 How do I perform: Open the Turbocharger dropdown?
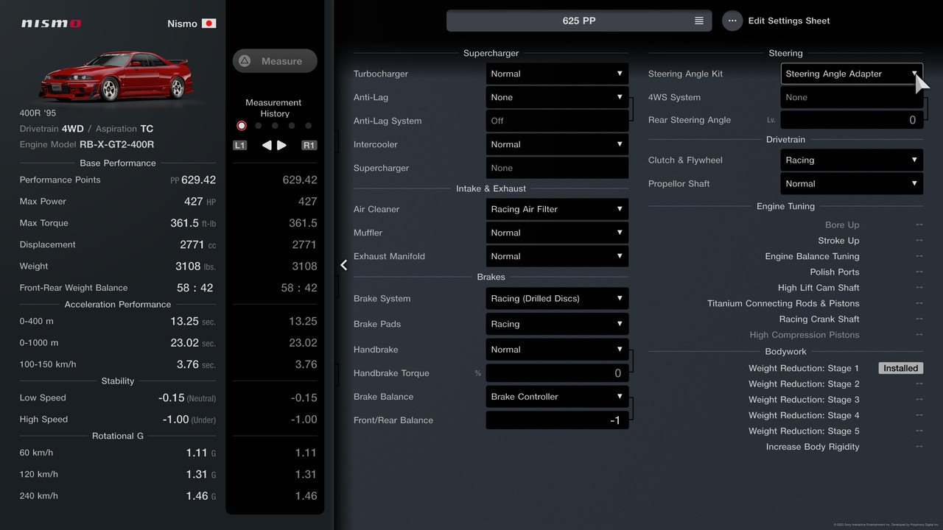pyautogui.click(x=557, y=74)
